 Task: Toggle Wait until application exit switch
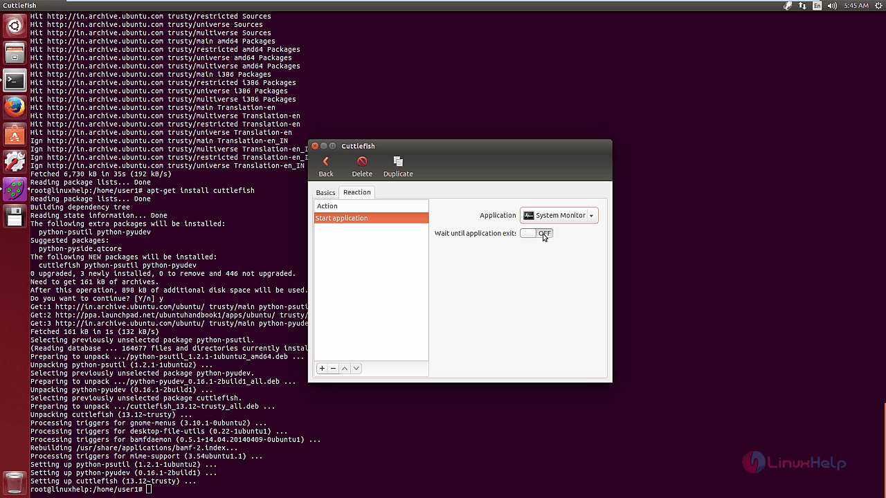pos(536,233)
